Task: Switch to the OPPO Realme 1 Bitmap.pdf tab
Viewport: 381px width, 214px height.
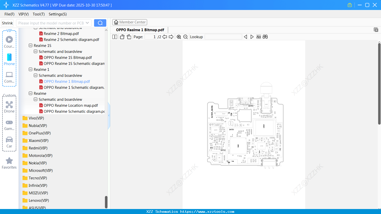Action: pos(140,30)
